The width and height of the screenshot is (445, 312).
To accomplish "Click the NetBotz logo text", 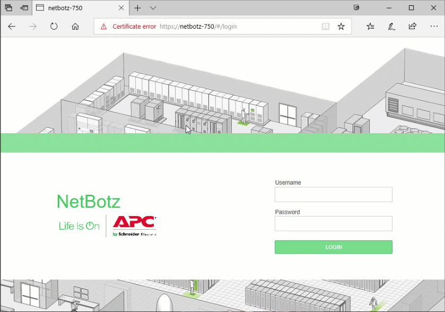I will 89,202.
